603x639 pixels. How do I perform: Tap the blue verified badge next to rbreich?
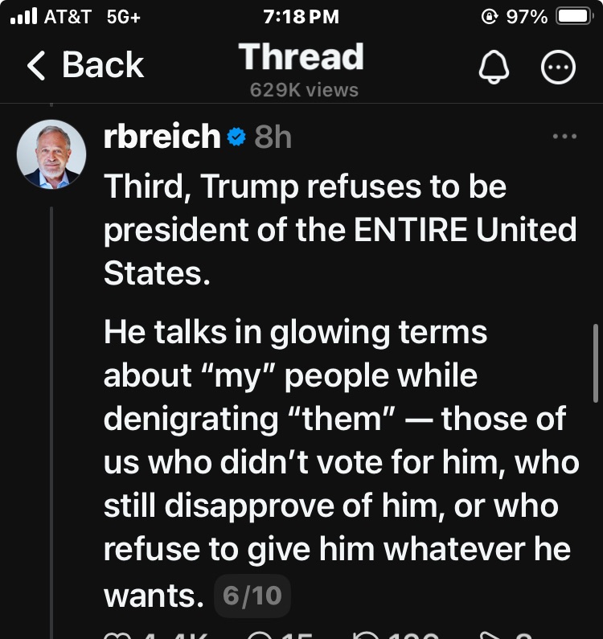pos(236,137)
